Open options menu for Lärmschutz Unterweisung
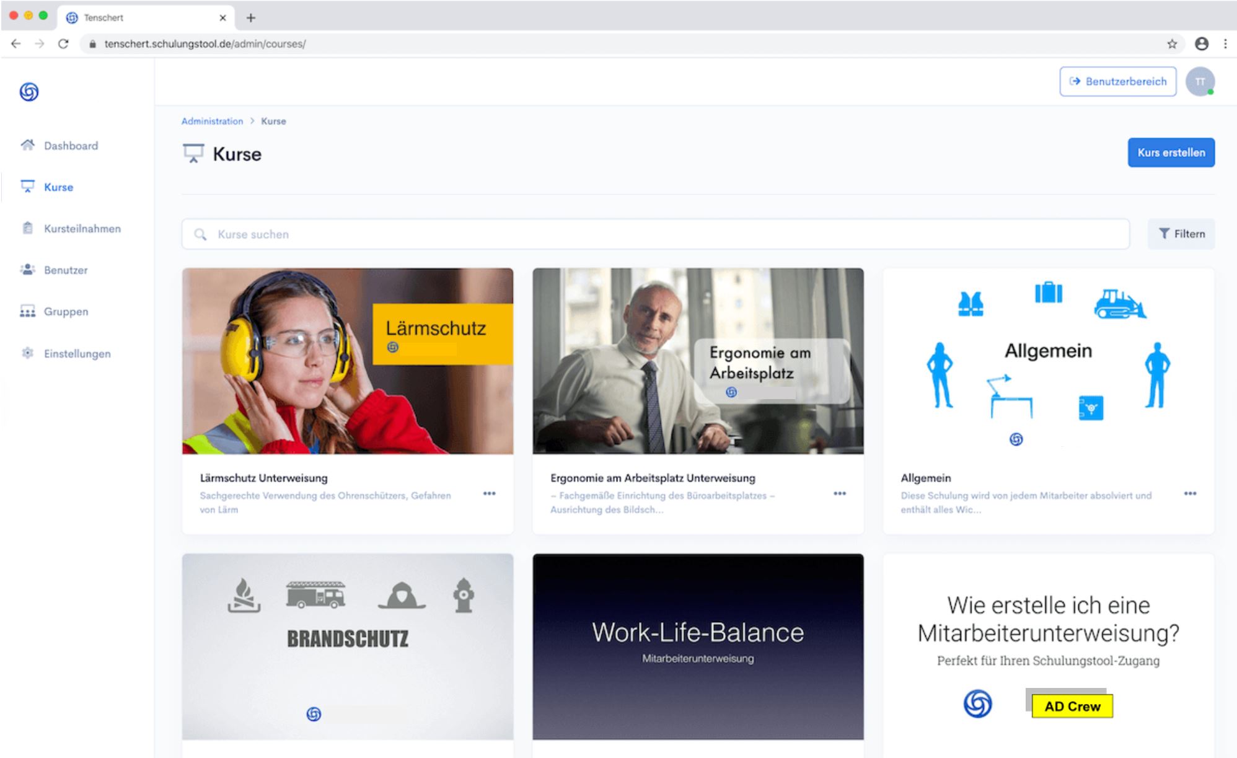1237x758 pixels. point(489,493)
